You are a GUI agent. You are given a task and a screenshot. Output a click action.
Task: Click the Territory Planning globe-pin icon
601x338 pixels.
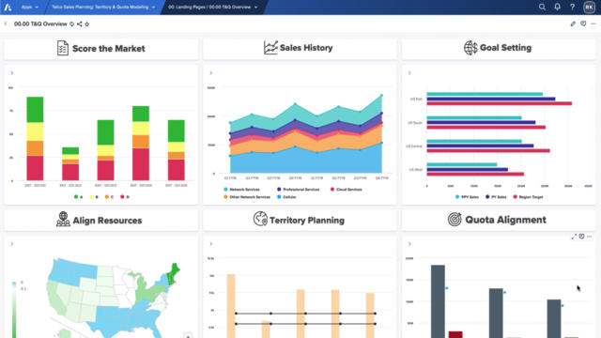point(260,219)
